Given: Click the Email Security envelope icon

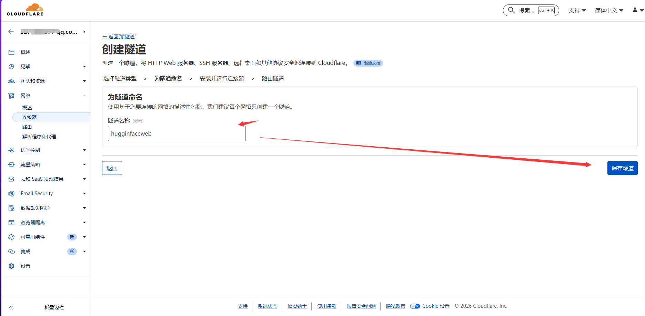Looking at the screenshot, I should click(x=11, y=194).
